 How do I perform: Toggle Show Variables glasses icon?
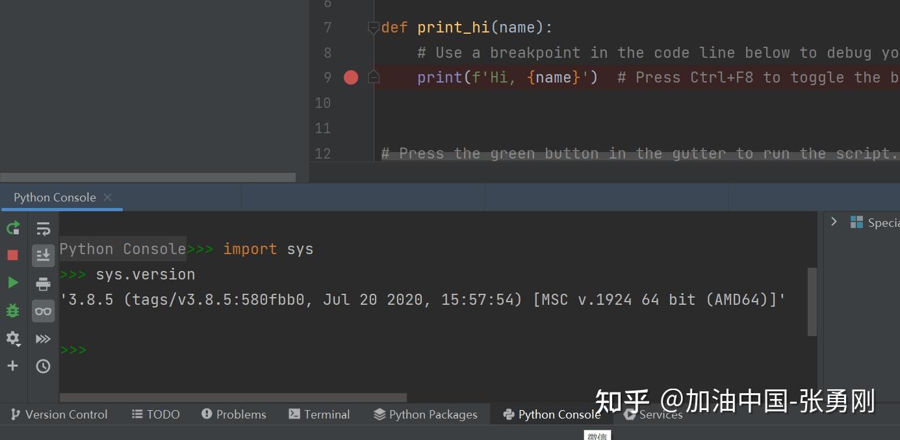coord(43,311)
